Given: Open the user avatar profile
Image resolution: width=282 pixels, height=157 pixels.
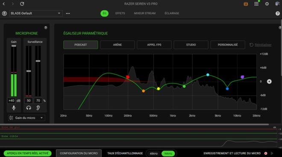Looking at the screenshot, I should click(277, 4).
